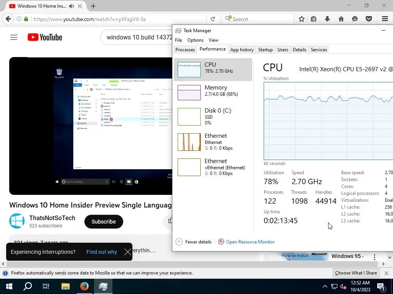The image size is (393, 294).
Task: Open Windows taskbar search
Action: click(28, 286)
